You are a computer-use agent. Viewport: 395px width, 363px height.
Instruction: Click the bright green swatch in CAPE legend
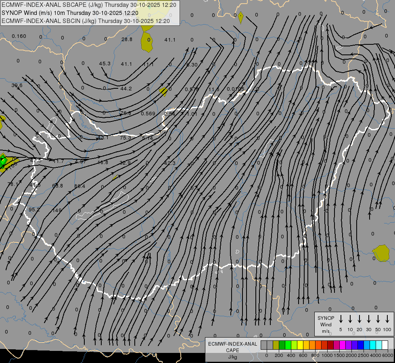[x=288, y=345]
